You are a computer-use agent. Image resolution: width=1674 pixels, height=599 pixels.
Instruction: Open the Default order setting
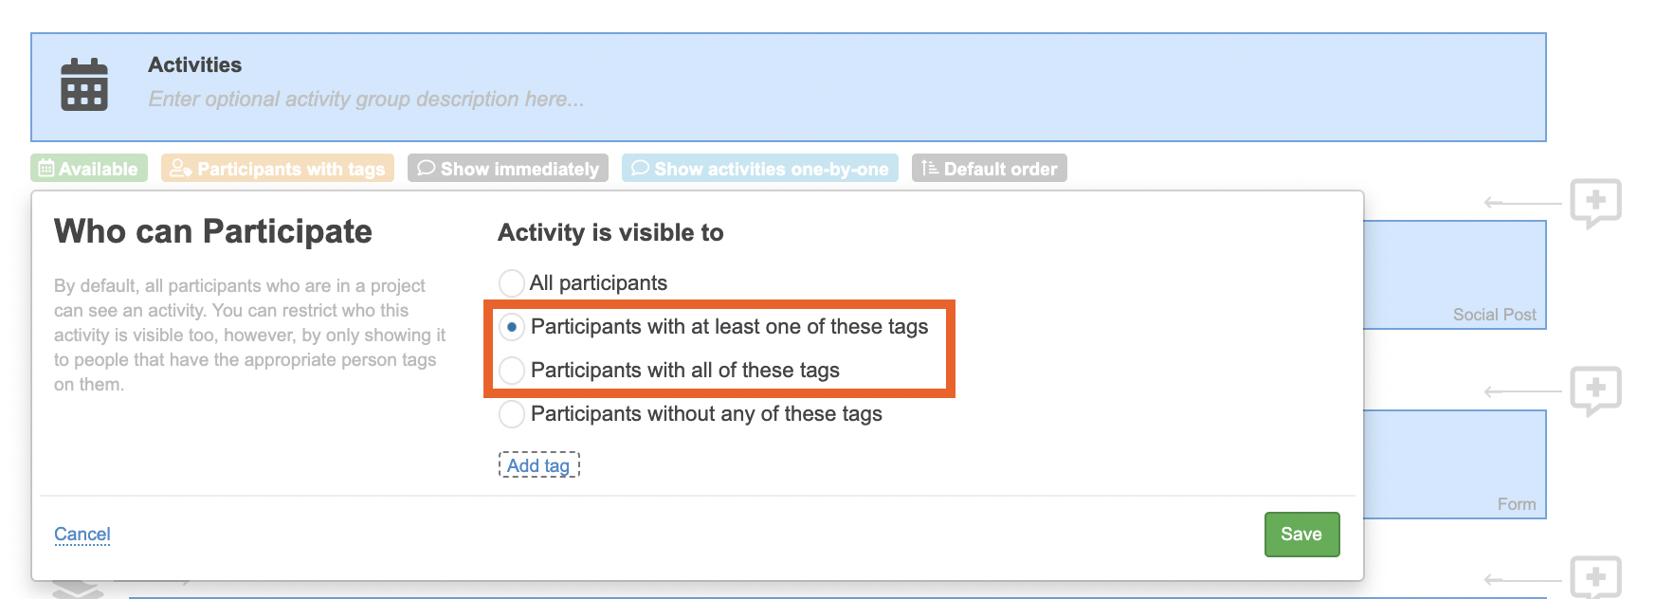pos(990,169)
